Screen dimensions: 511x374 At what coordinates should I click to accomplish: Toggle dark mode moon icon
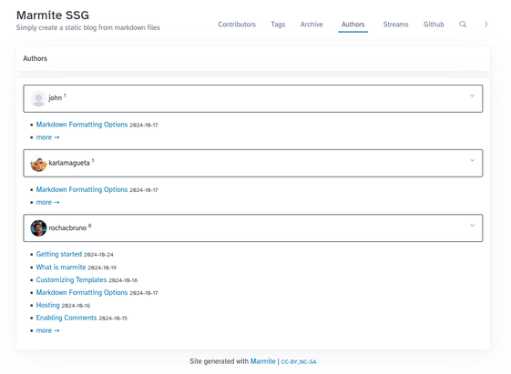(x=485, y=25)
